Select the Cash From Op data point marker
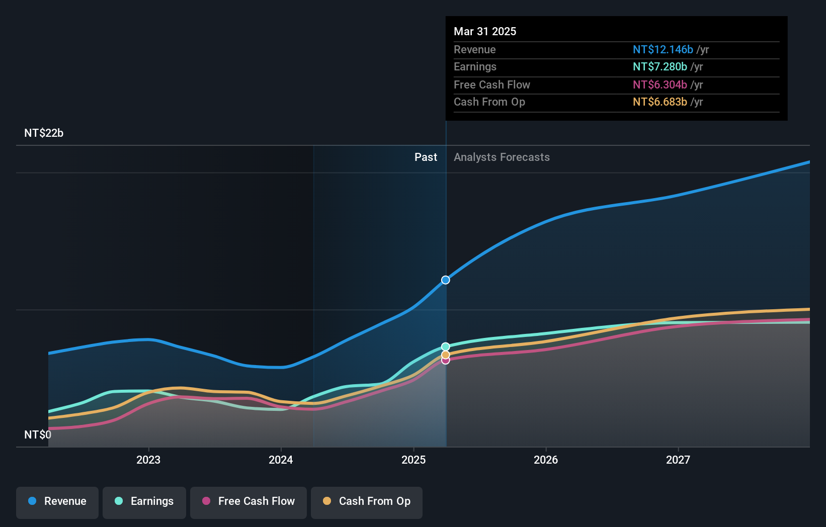826x527 pixels. pyautogui.click(x=446, y=355)
